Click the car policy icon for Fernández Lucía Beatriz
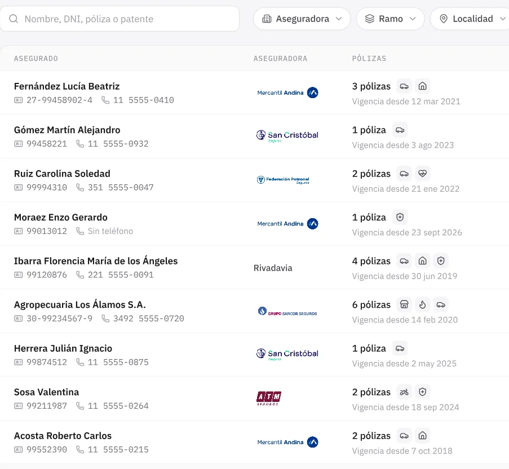The height and width of the screenshot is (469, 509). (x=404, y=86)
